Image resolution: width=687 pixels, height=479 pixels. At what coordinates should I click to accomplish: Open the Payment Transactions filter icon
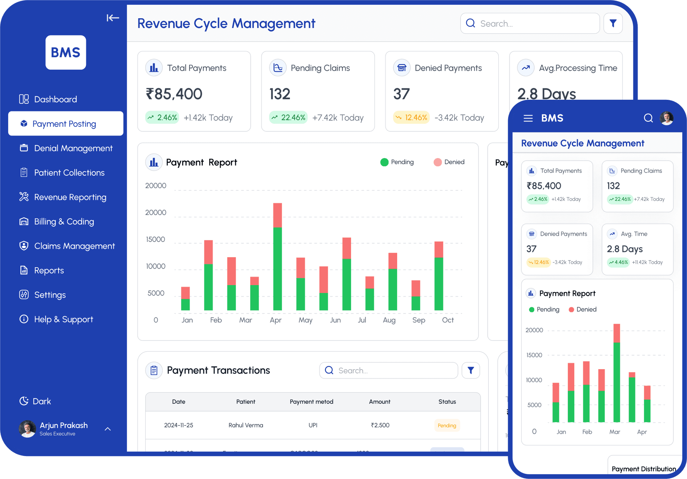click(471, 370)
